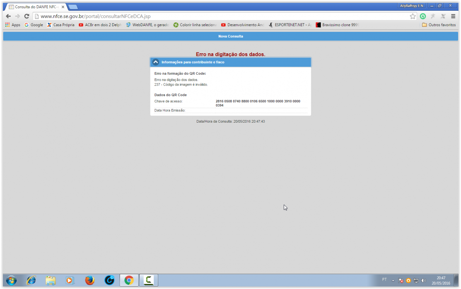The height and width of the screenshot is (289, 461).
Task: Open the ESPORTENET.NET bookmark
Action: 290,25
